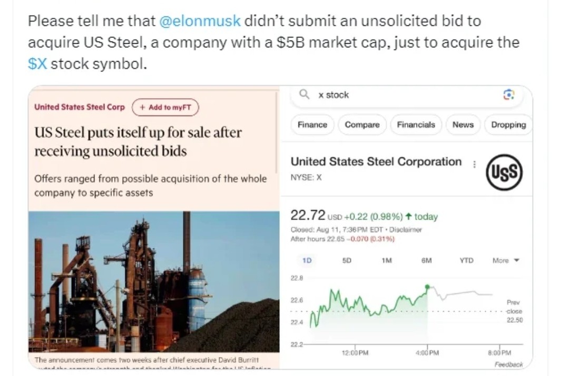Open the @elonmusk mention link

pos(200,21)
